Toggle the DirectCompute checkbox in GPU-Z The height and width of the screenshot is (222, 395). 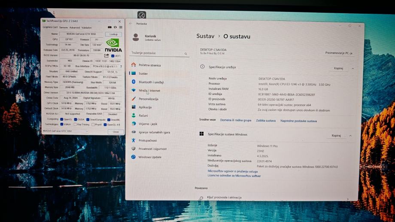(x=88, y=120)
